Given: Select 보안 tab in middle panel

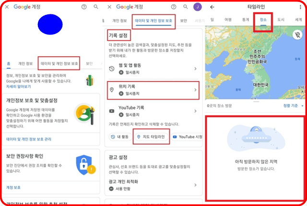Looking at the screenshot, I should (183, 21).
